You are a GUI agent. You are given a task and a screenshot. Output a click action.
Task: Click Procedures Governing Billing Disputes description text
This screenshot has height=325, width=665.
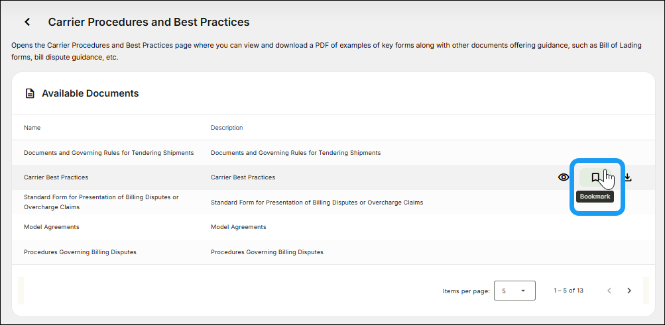(267, 252)
